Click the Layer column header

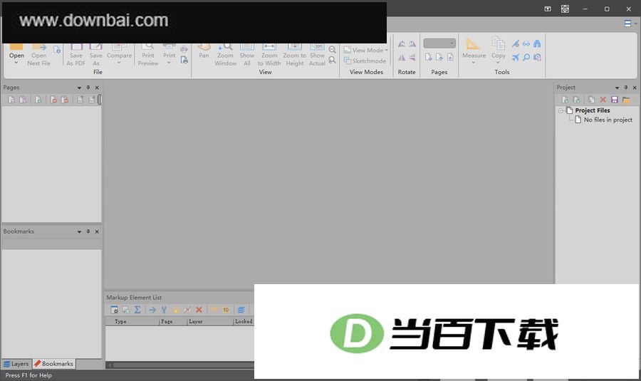(x=209, y=322)
